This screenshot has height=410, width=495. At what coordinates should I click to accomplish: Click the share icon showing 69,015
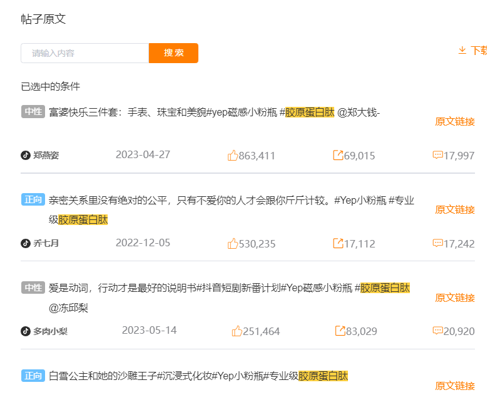[338, 155]
